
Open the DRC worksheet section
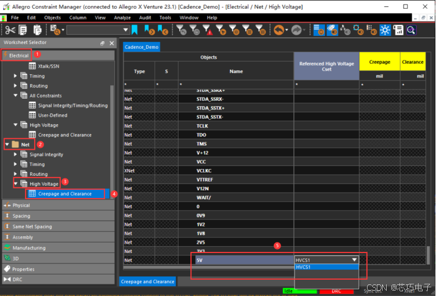pyautogui.click(x=58, y=279)
